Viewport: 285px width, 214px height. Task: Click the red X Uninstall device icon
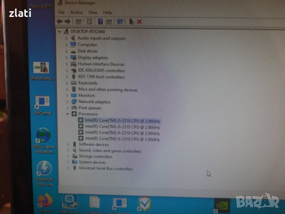[139, 22]
